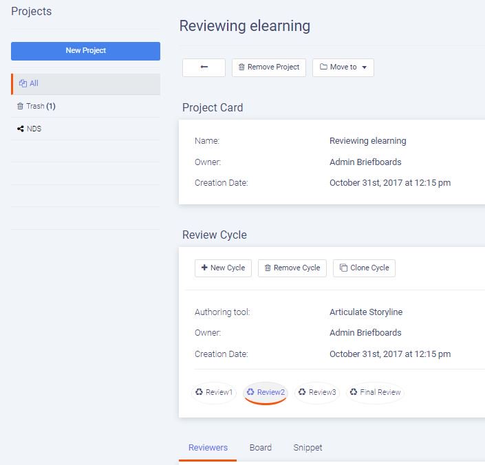485x465 pixels.
Task: Click Review Cycle owner Admin Briefboards
Action: [365, 333]
